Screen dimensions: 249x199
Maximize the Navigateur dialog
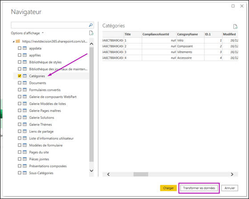pos(233,6)
